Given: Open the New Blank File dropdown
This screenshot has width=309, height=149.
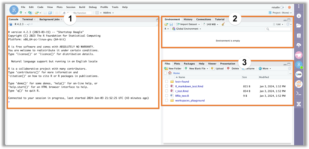Looking at the screenshot, I should pos(197,68).
